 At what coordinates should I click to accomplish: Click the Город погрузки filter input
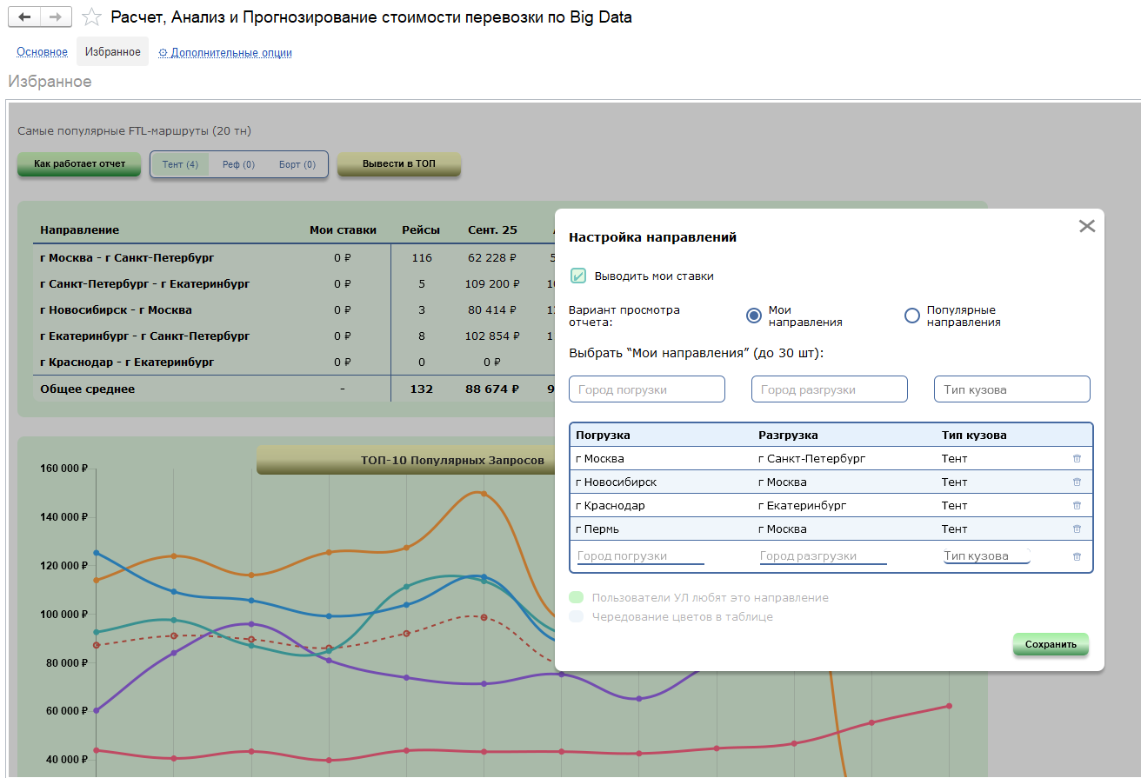coord(646,389)
